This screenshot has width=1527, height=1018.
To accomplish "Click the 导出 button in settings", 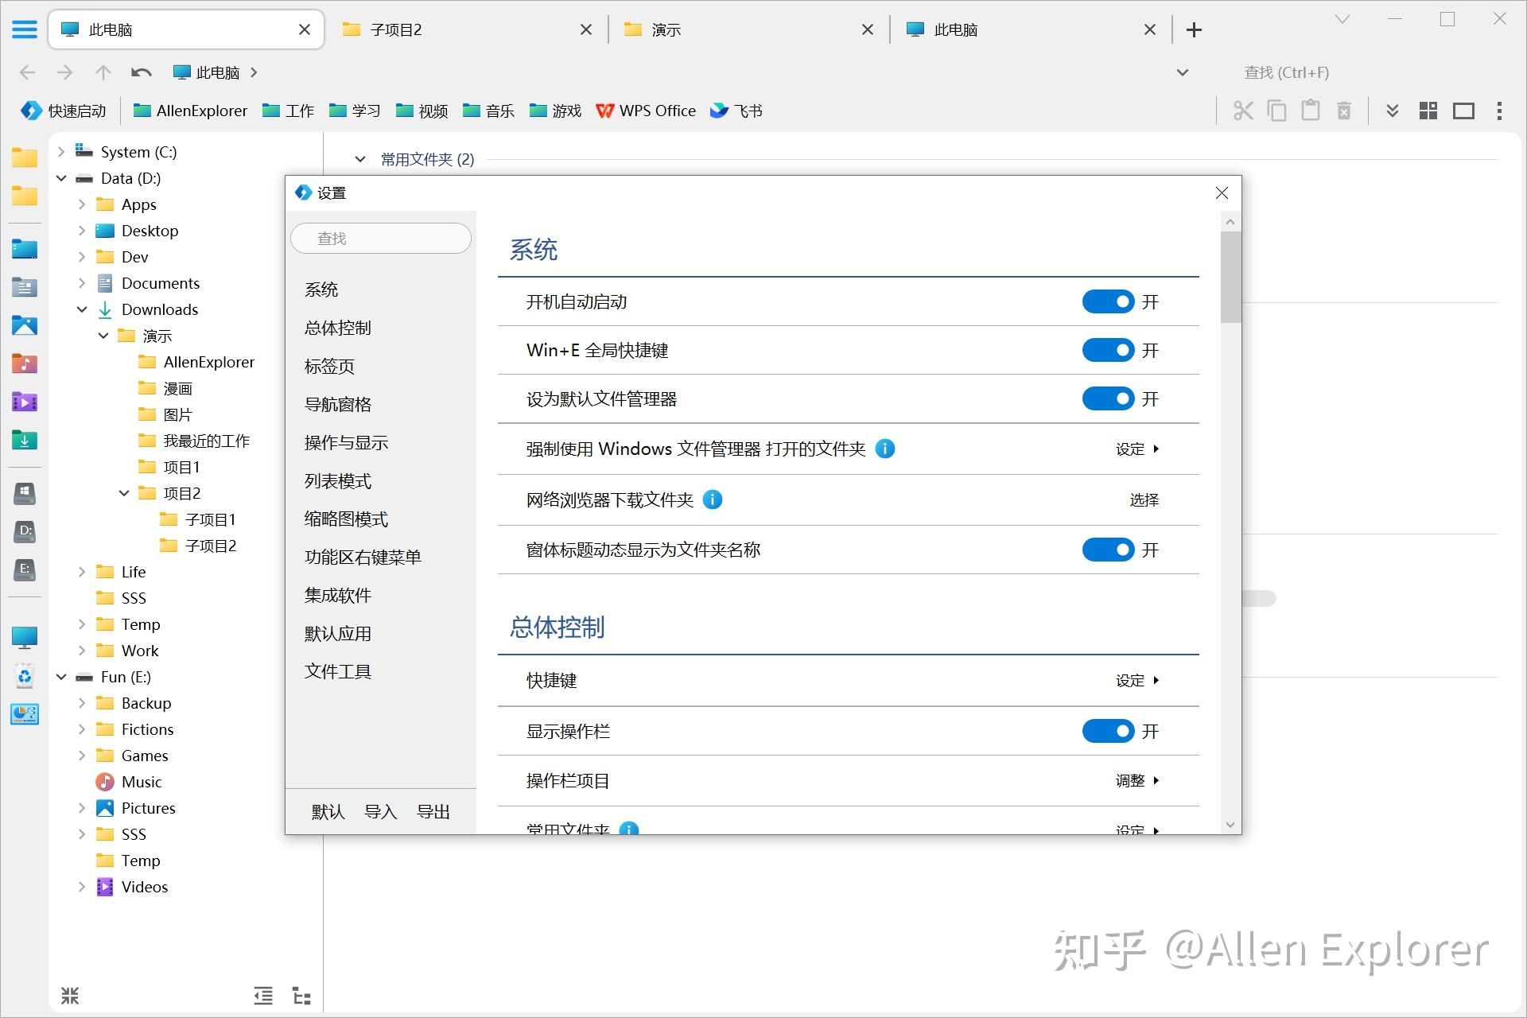I will click(433, 811).
